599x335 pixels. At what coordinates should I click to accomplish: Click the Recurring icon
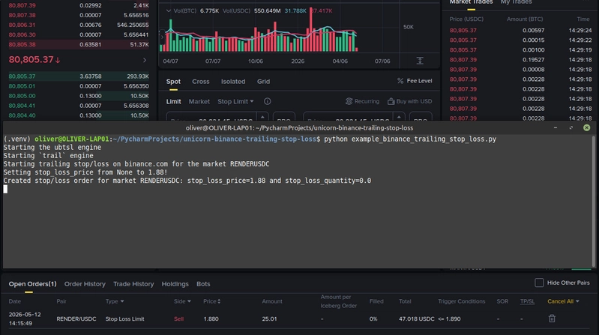point(349,101)
